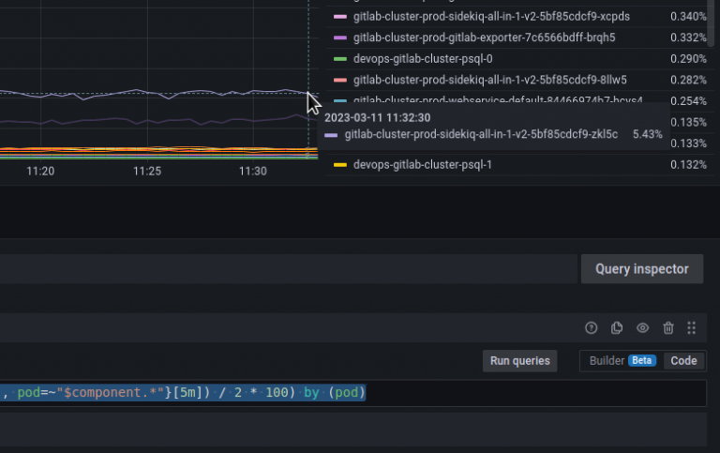Switch to Code query mode

click(x=683, y=360)
